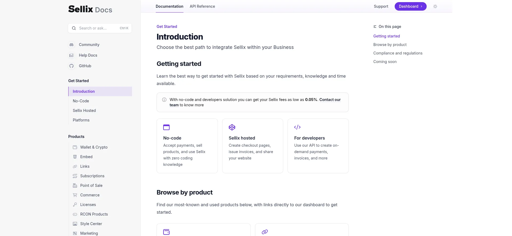Open the For developers card
The width and height of the screenshot is (512, 236).
tap(318, 146)
